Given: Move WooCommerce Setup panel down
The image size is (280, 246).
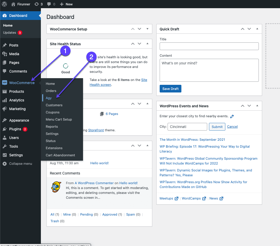Looking at the screenshot, I should click(139, 29).
